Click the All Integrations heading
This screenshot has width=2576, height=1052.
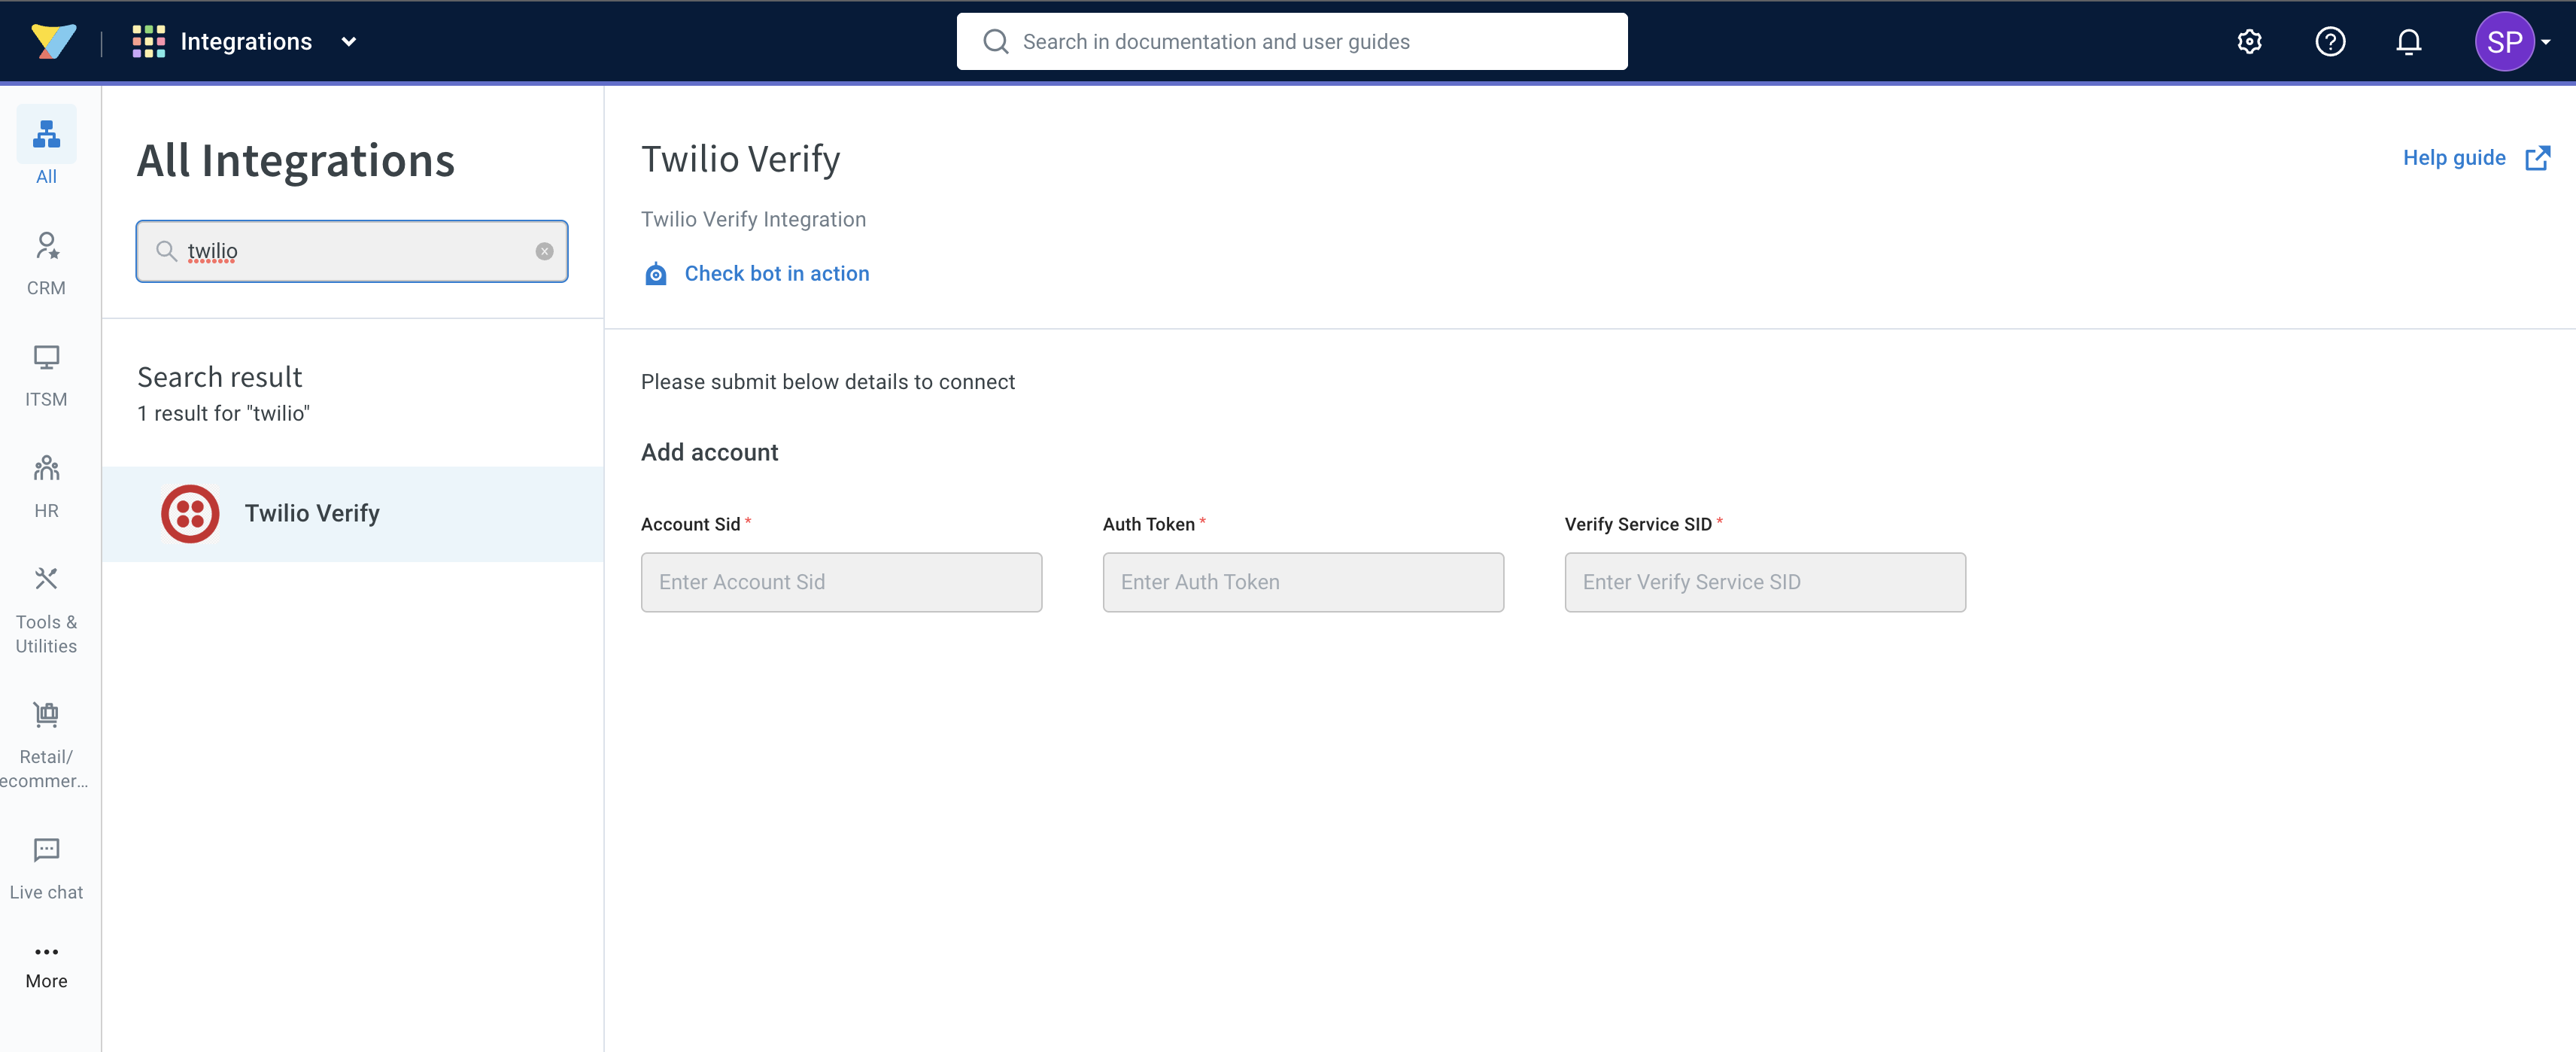[x=296, y=161]
